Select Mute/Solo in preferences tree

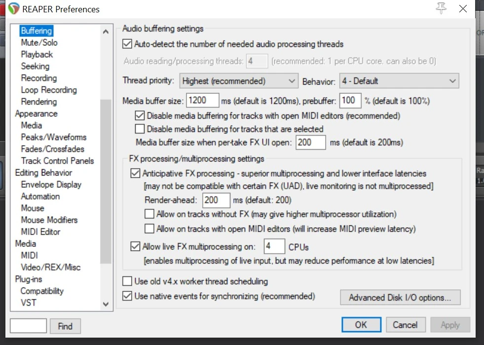coord(39,43)
